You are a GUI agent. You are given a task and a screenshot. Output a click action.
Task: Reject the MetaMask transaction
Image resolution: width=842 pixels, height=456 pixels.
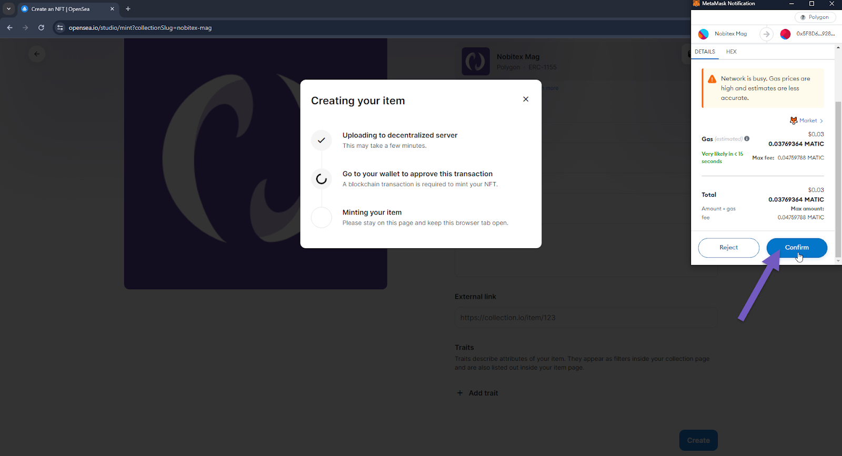[x=728, y=248]
